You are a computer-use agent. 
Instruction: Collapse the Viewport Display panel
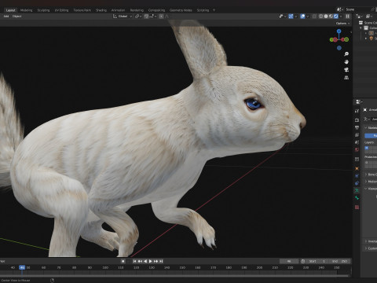371,189
